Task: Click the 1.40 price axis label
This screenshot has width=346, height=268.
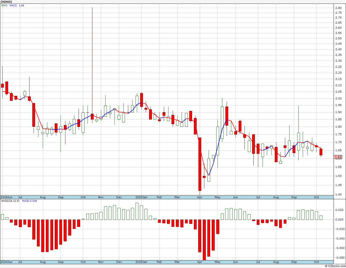Action: [x=338, y=195]
